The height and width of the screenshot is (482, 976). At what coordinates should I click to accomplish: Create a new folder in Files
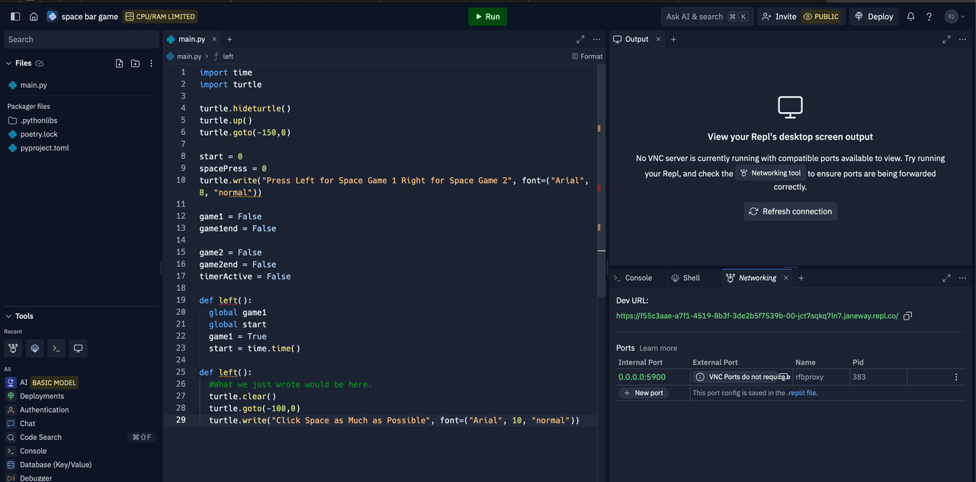[x=135, y=63]
